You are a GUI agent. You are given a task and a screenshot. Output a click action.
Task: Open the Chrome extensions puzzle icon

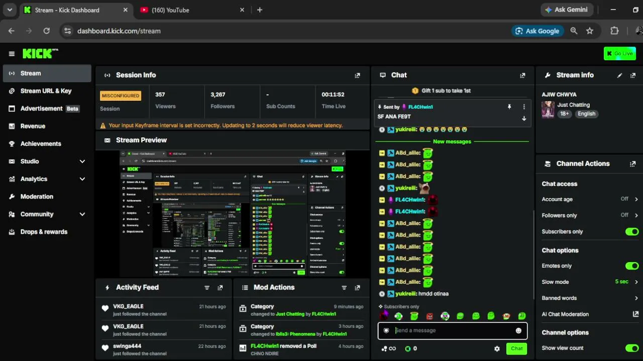614,31
